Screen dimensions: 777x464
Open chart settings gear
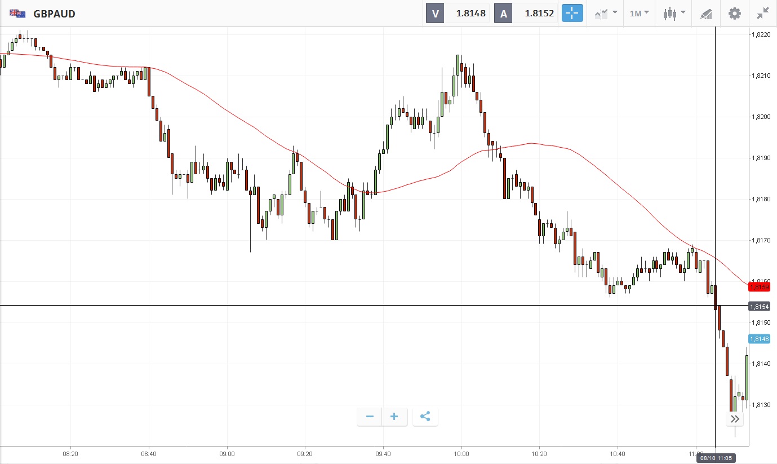click(x=735, y=13)
